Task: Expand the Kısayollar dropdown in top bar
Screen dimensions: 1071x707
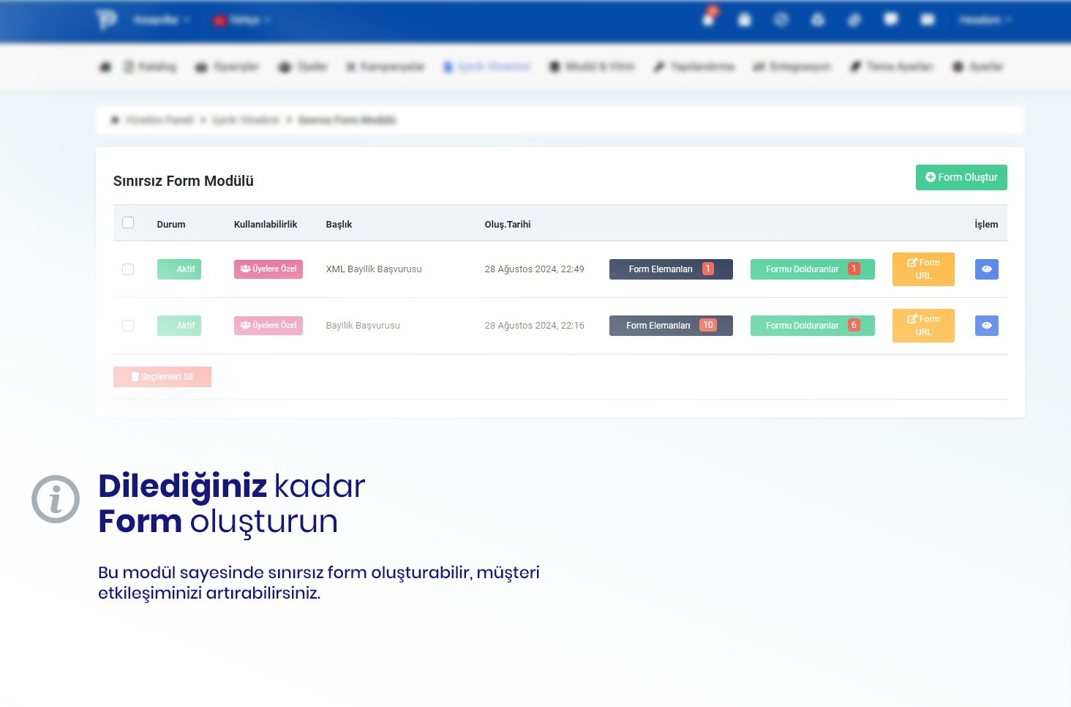Action: pyautogui.click(x=161, y=20)
